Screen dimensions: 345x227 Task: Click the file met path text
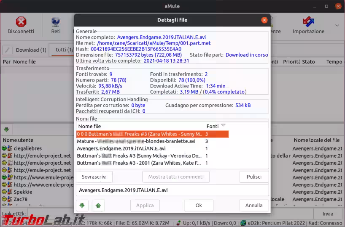154,43
